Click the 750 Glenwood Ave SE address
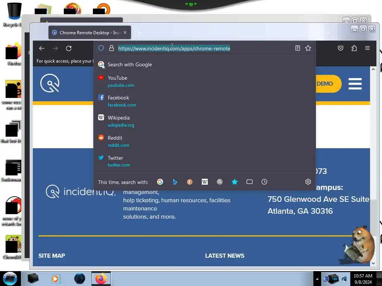The width and height of the screenshot is (382, 286). coord(319,200)
